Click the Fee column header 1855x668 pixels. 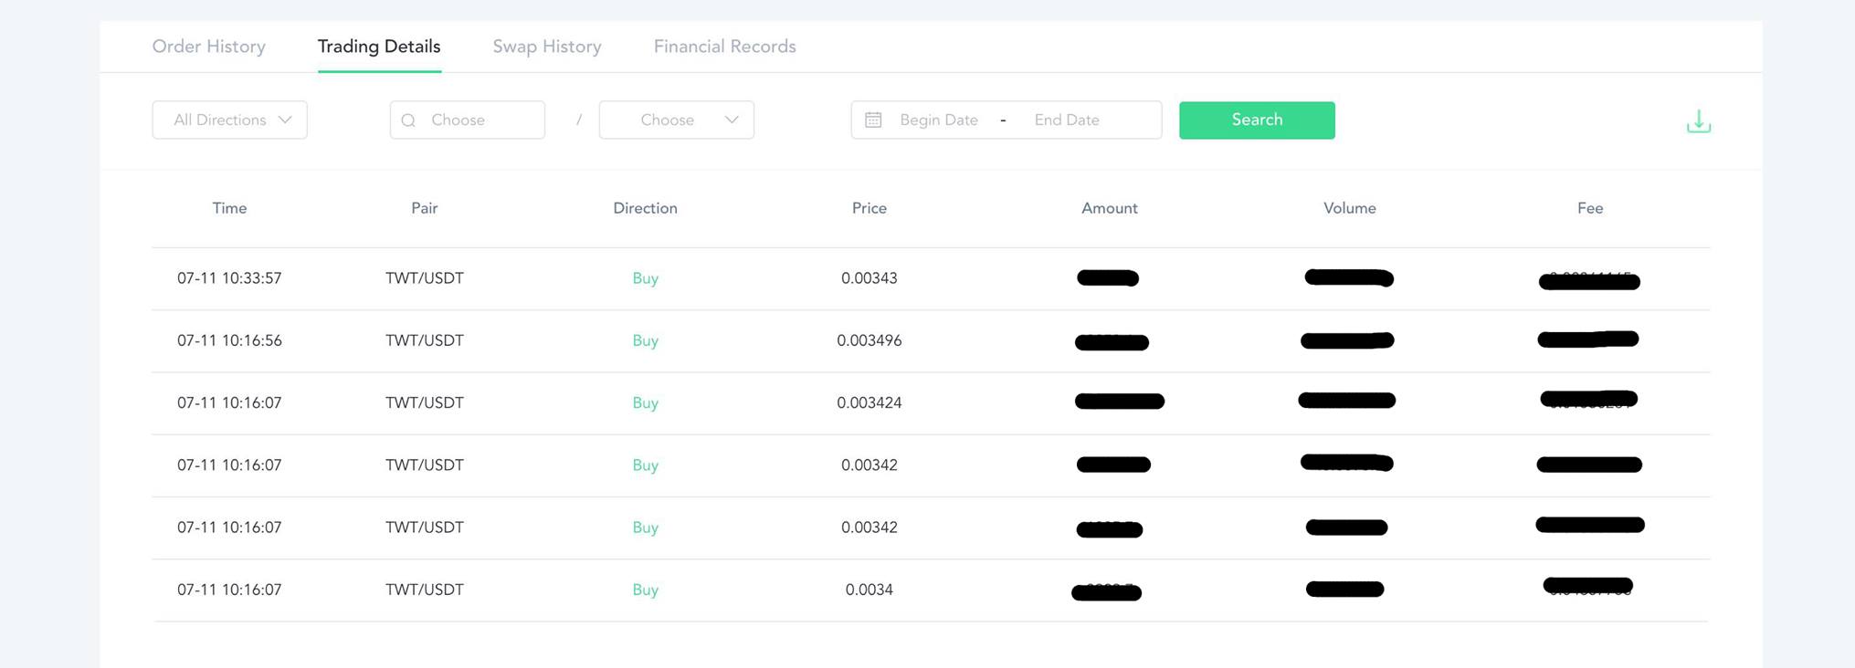click(x=1589, y=208)
